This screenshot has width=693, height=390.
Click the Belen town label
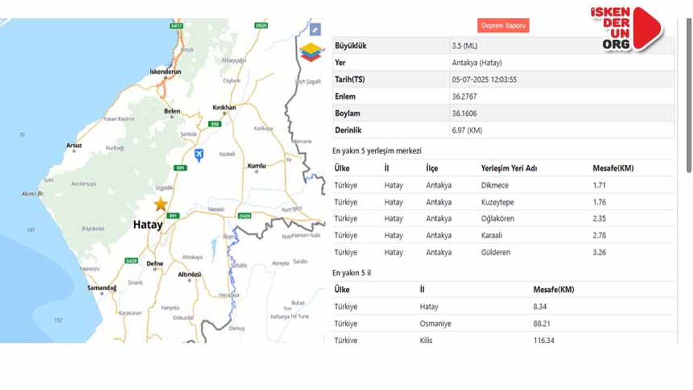(172, 111)
